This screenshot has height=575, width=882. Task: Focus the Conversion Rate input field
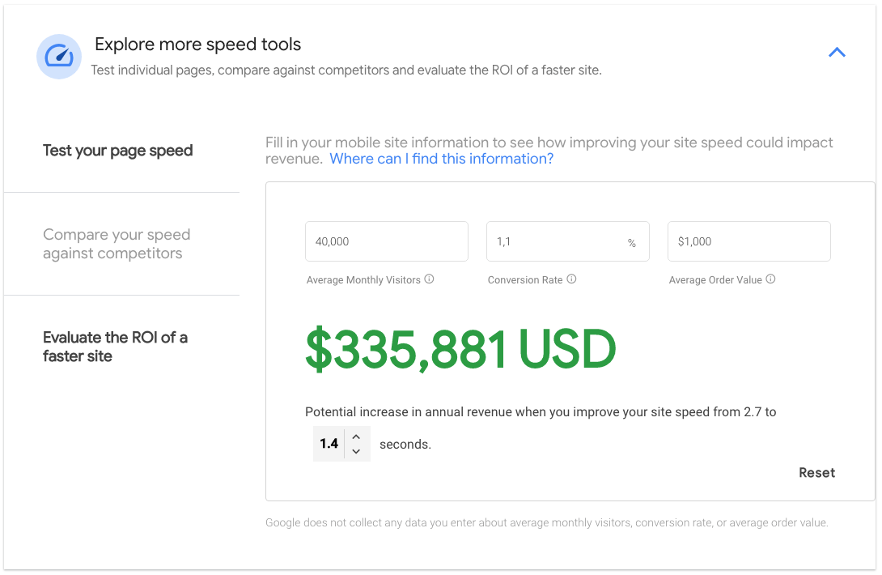click(567, 241)
